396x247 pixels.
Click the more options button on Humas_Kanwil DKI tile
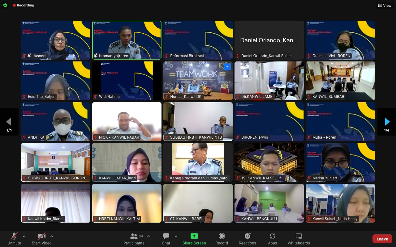[x=227, y=67]
